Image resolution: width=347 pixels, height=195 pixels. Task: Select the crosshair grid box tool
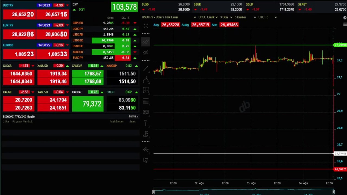tap(146, 90)
